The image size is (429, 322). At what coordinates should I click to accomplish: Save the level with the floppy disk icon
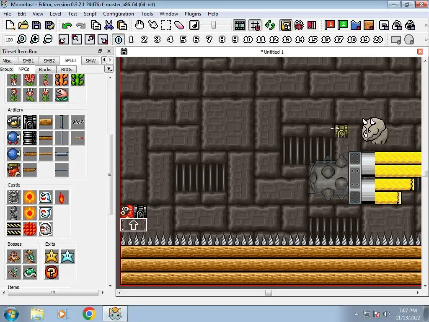point(36,25)
